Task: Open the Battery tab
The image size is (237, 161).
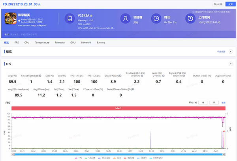Action: (101, 42)
